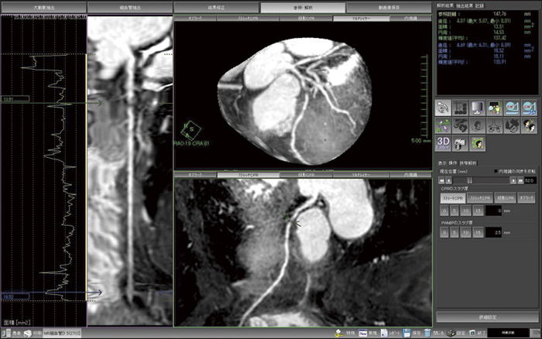Step current position forward with right arrow
Image resolution: width=542 pixels, height=339 pixels.
click(513, 180)
